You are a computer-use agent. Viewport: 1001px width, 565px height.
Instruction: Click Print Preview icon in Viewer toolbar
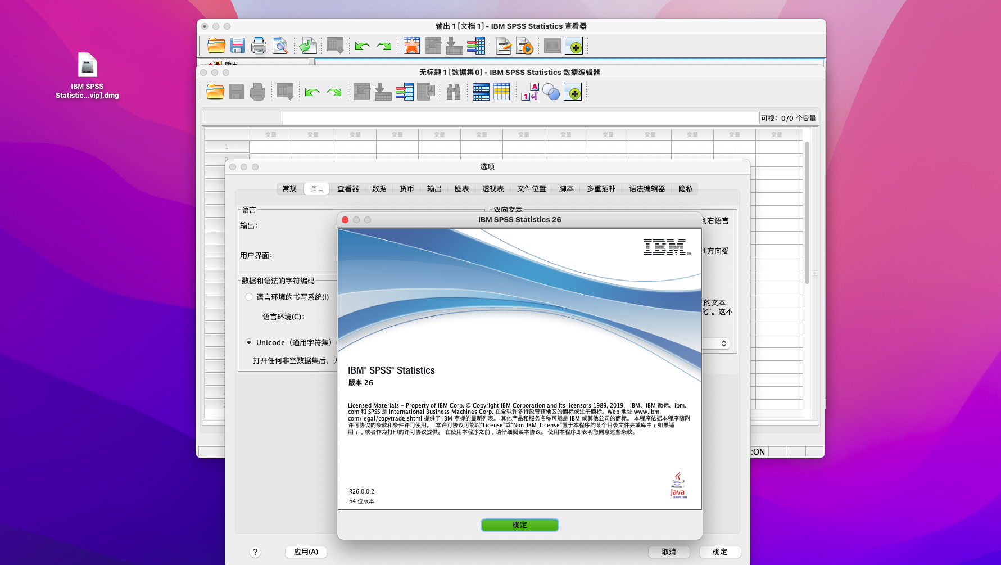click(280, 46)
